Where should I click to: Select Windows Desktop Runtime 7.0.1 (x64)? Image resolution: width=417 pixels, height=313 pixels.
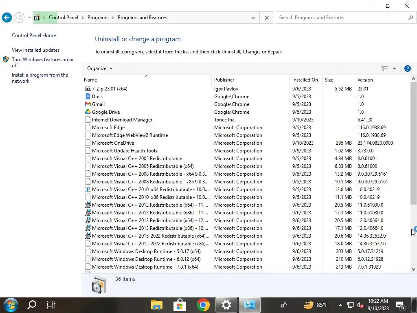pyautogui.click(x=145, y=267)
